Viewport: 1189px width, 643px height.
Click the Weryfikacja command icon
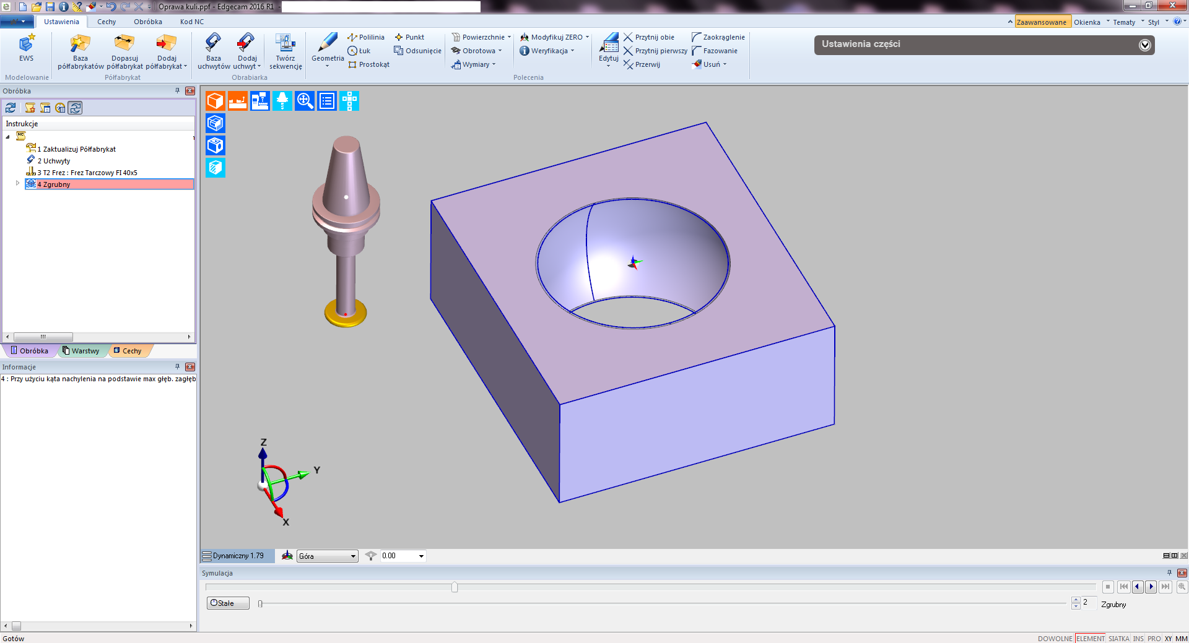[x=525, y=51]
